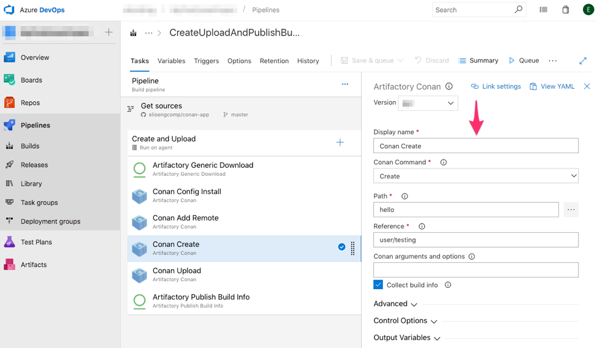Open the Conan Command dropdown
597x348 pixels.
click(476, 176)
